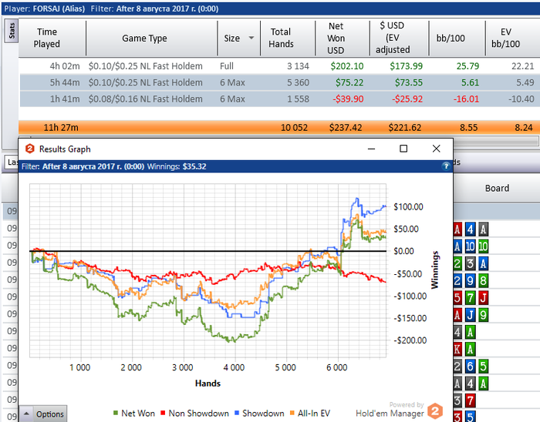
Task: Maximize the Results Graph window
Action: [403, 149]
